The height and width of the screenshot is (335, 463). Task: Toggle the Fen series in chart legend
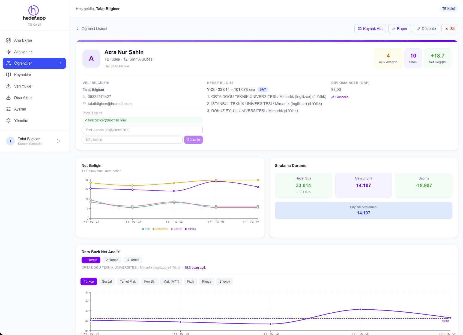tap(146, 229)
